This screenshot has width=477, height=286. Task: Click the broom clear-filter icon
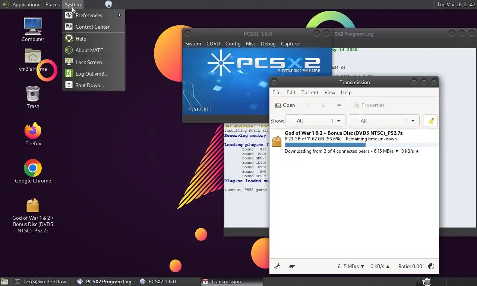point(431,121)
